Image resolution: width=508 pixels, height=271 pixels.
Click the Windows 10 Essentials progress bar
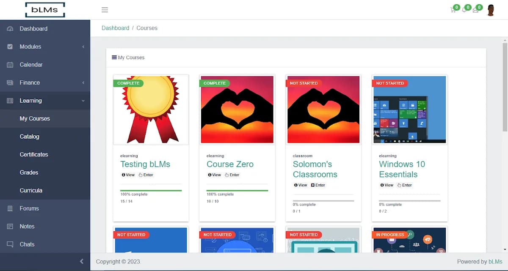410,201
